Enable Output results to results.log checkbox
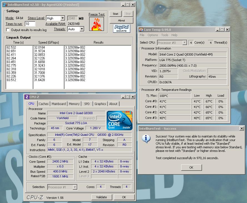This screenshot has width=247, height=203. coord(8,30)
